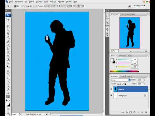Hide the Hintergrund layer

[111, 95]
